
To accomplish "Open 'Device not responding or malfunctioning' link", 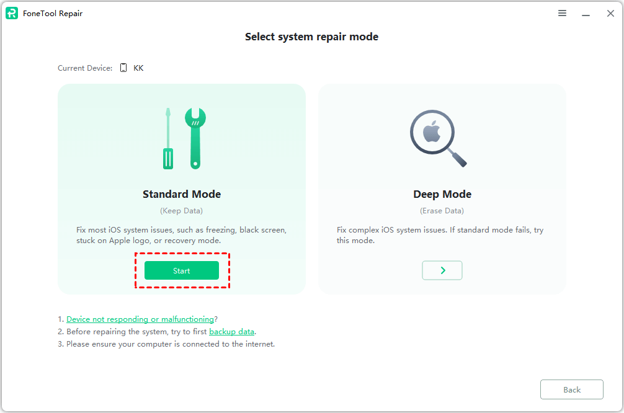I will [140, 319].
